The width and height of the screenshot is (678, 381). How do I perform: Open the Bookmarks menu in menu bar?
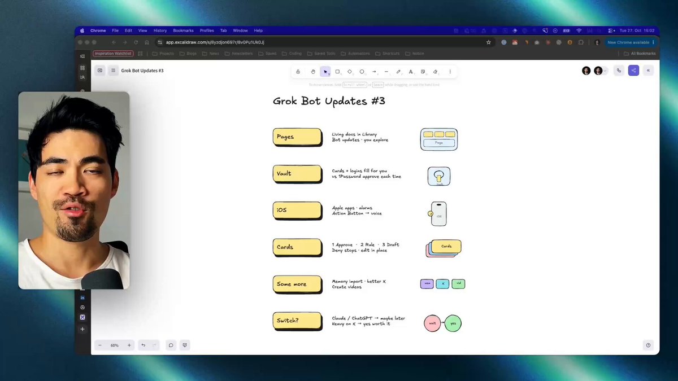tap(183, 30)
